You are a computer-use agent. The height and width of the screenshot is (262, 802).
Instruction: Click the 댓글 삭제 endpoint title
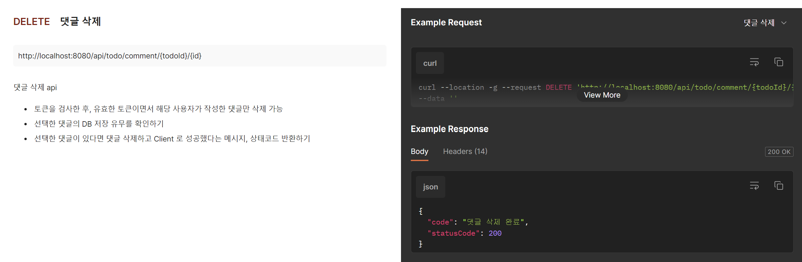tap(81, 21)
